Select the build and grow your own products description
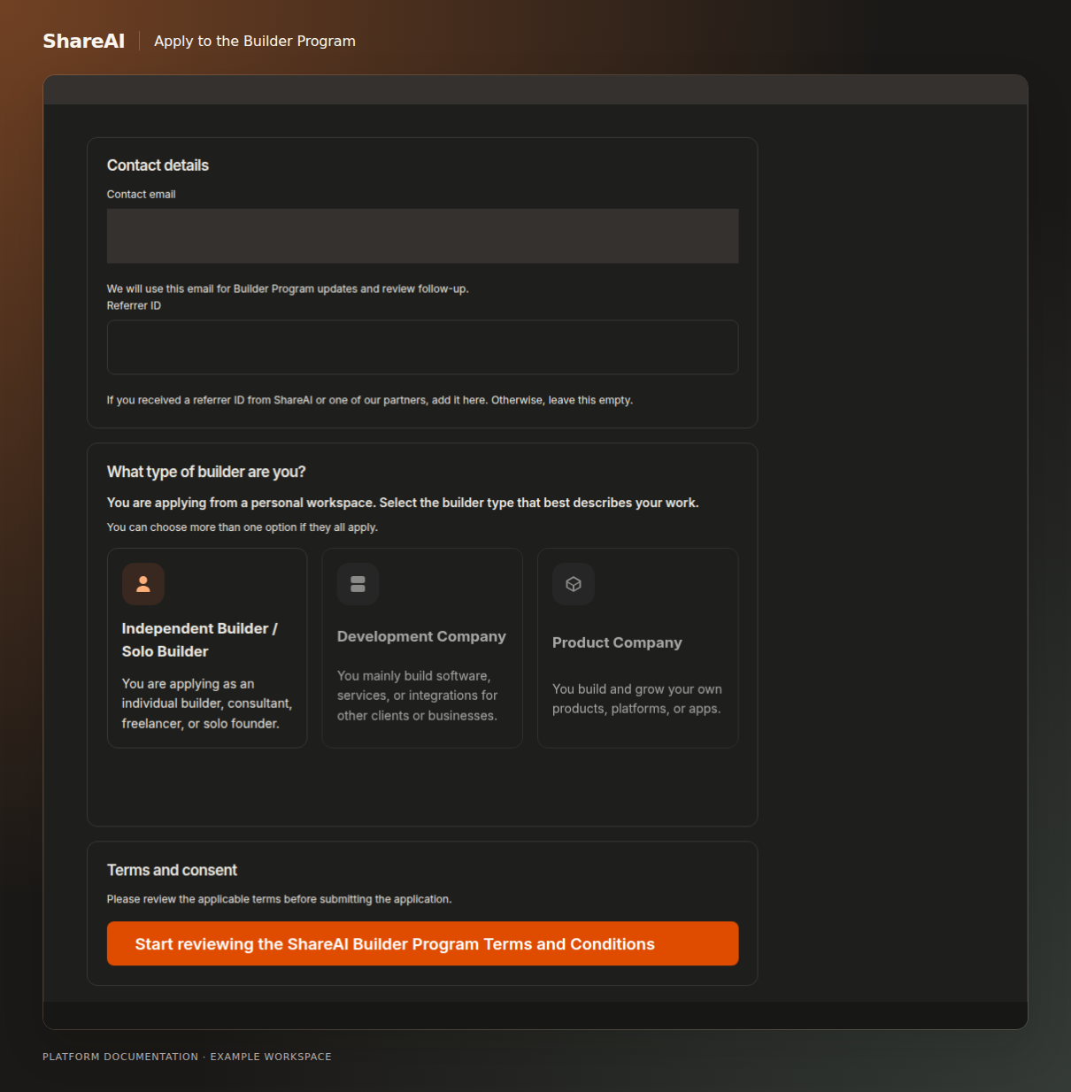 [637, 699]
